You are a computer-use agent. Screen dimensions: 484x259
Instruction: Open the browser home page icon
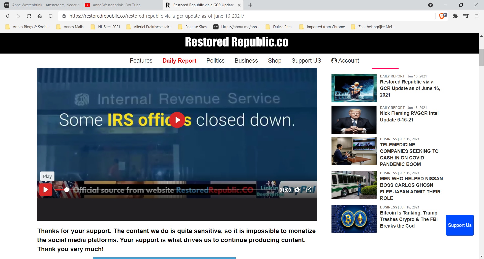[x=40, y=16]
